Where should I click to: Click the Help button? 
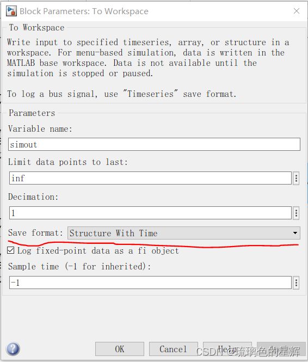[227, 349]
